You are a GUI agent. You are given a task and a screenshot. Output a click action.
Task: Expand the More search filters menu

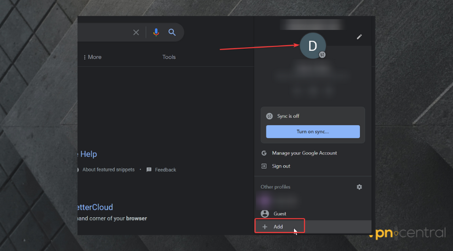point(93,57)
